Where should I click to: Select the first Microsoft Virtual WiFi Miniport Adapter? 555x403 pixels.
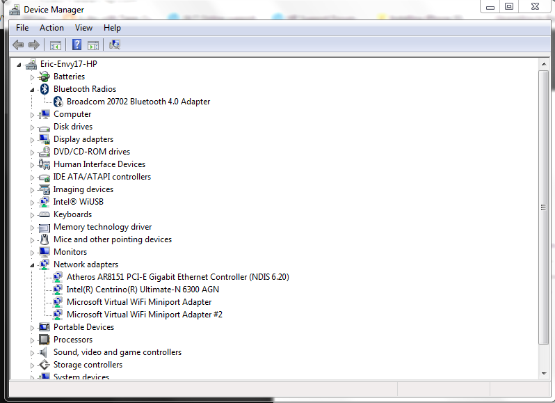pos(139,302)
